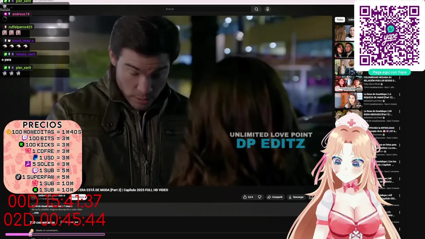Click the '1 SUPERFAN = 5M' price row
The height and width of the screenshot is (239, 425).
click(x=42, y=177)
